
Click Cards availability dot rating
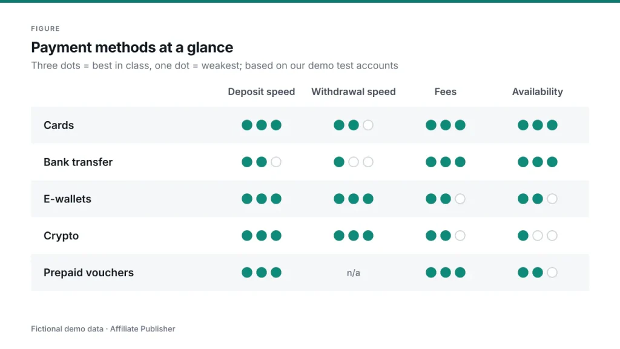[538, 125]
